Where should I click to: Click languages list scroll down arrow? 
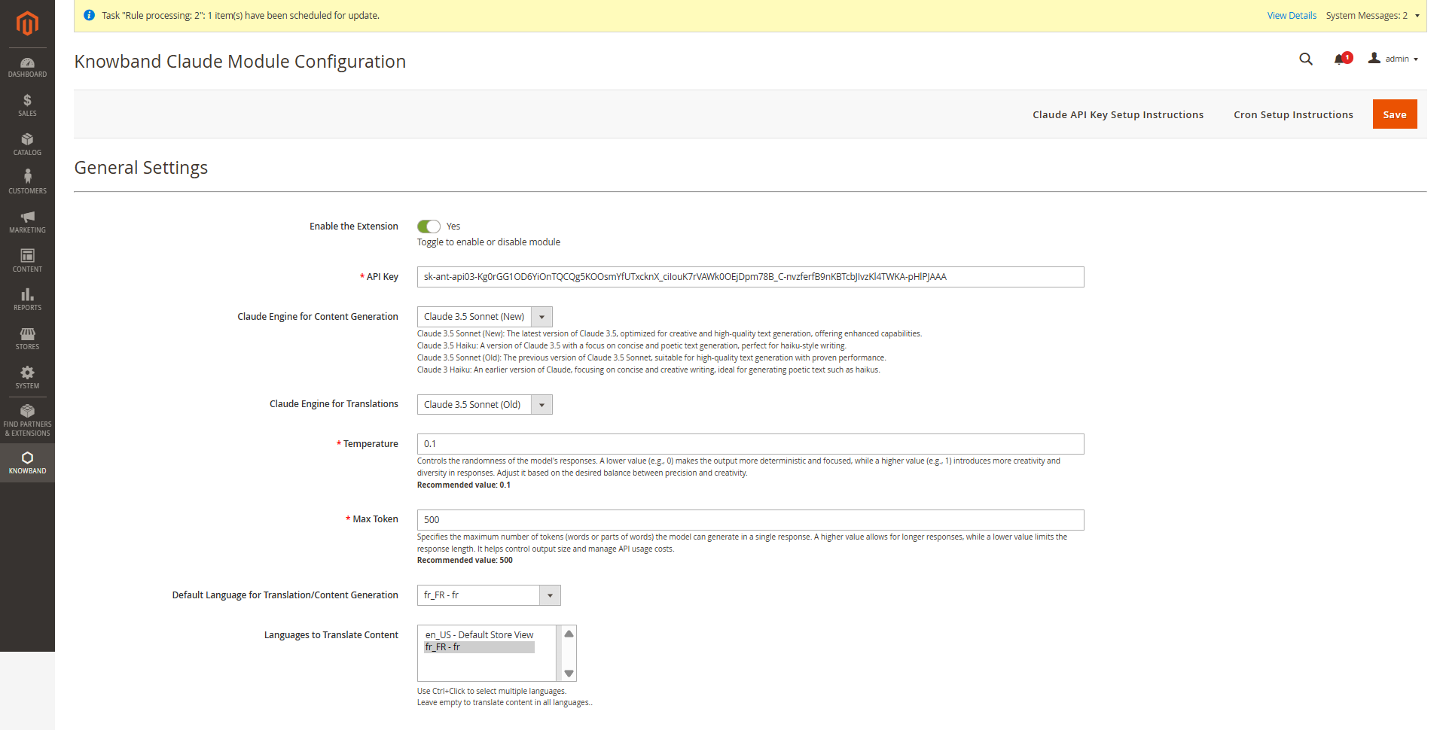[569, 674]
